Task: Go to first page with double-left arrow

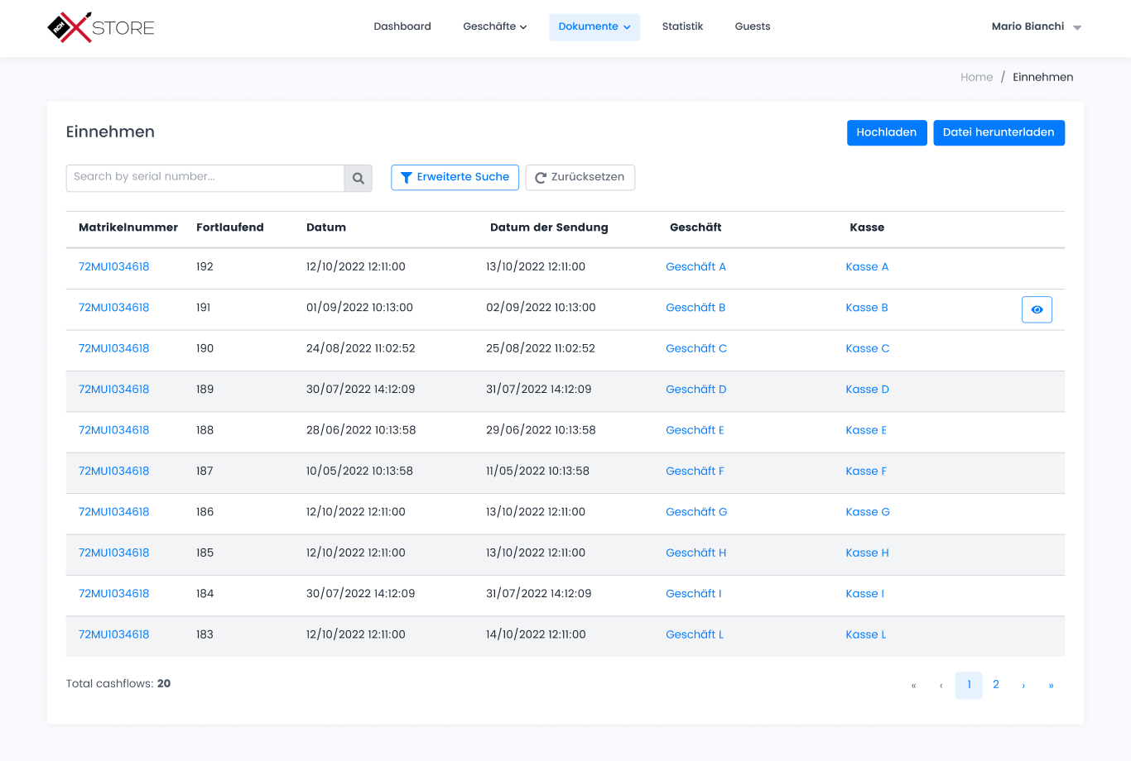Action: [914, 686]
